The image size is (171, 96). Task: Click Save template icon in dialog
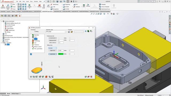pos(69,32)
